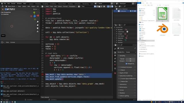
Task: Open text file with folder icon in editor header
Action: [x=99, y=6]
